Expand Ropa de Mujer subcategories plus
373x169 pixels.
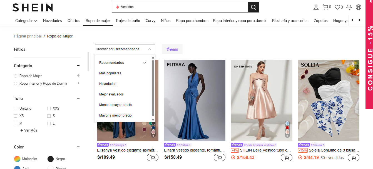[78, 75]
